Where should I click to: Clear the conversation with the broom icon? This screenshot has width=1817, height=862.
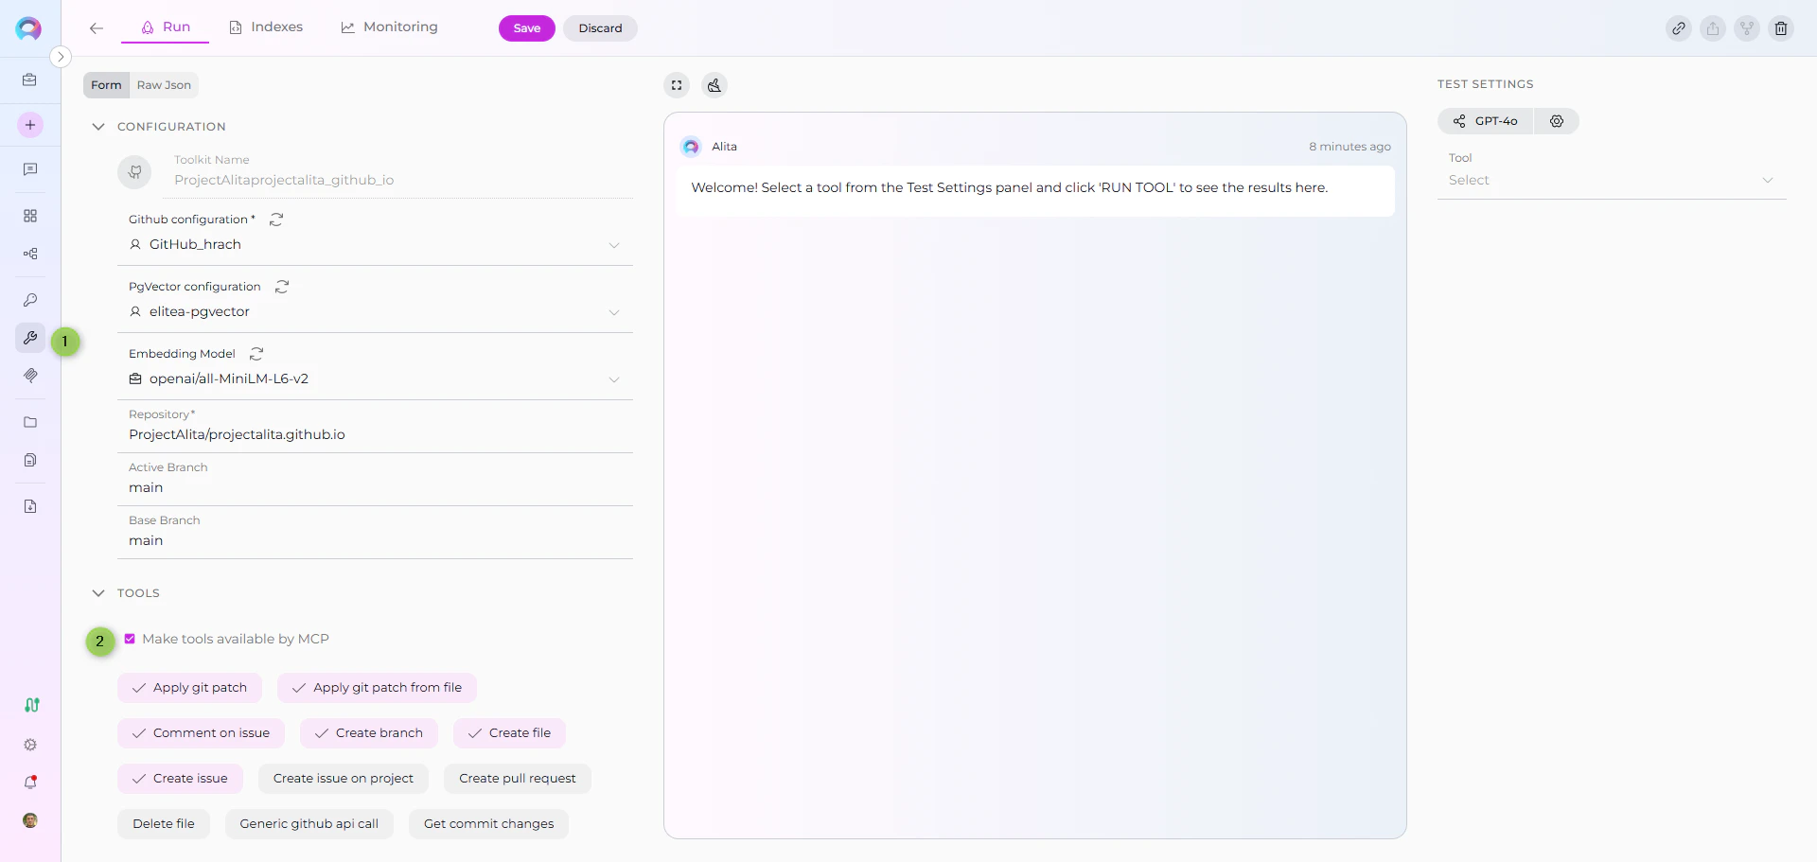pyautogui.click(x=714, y=85)
